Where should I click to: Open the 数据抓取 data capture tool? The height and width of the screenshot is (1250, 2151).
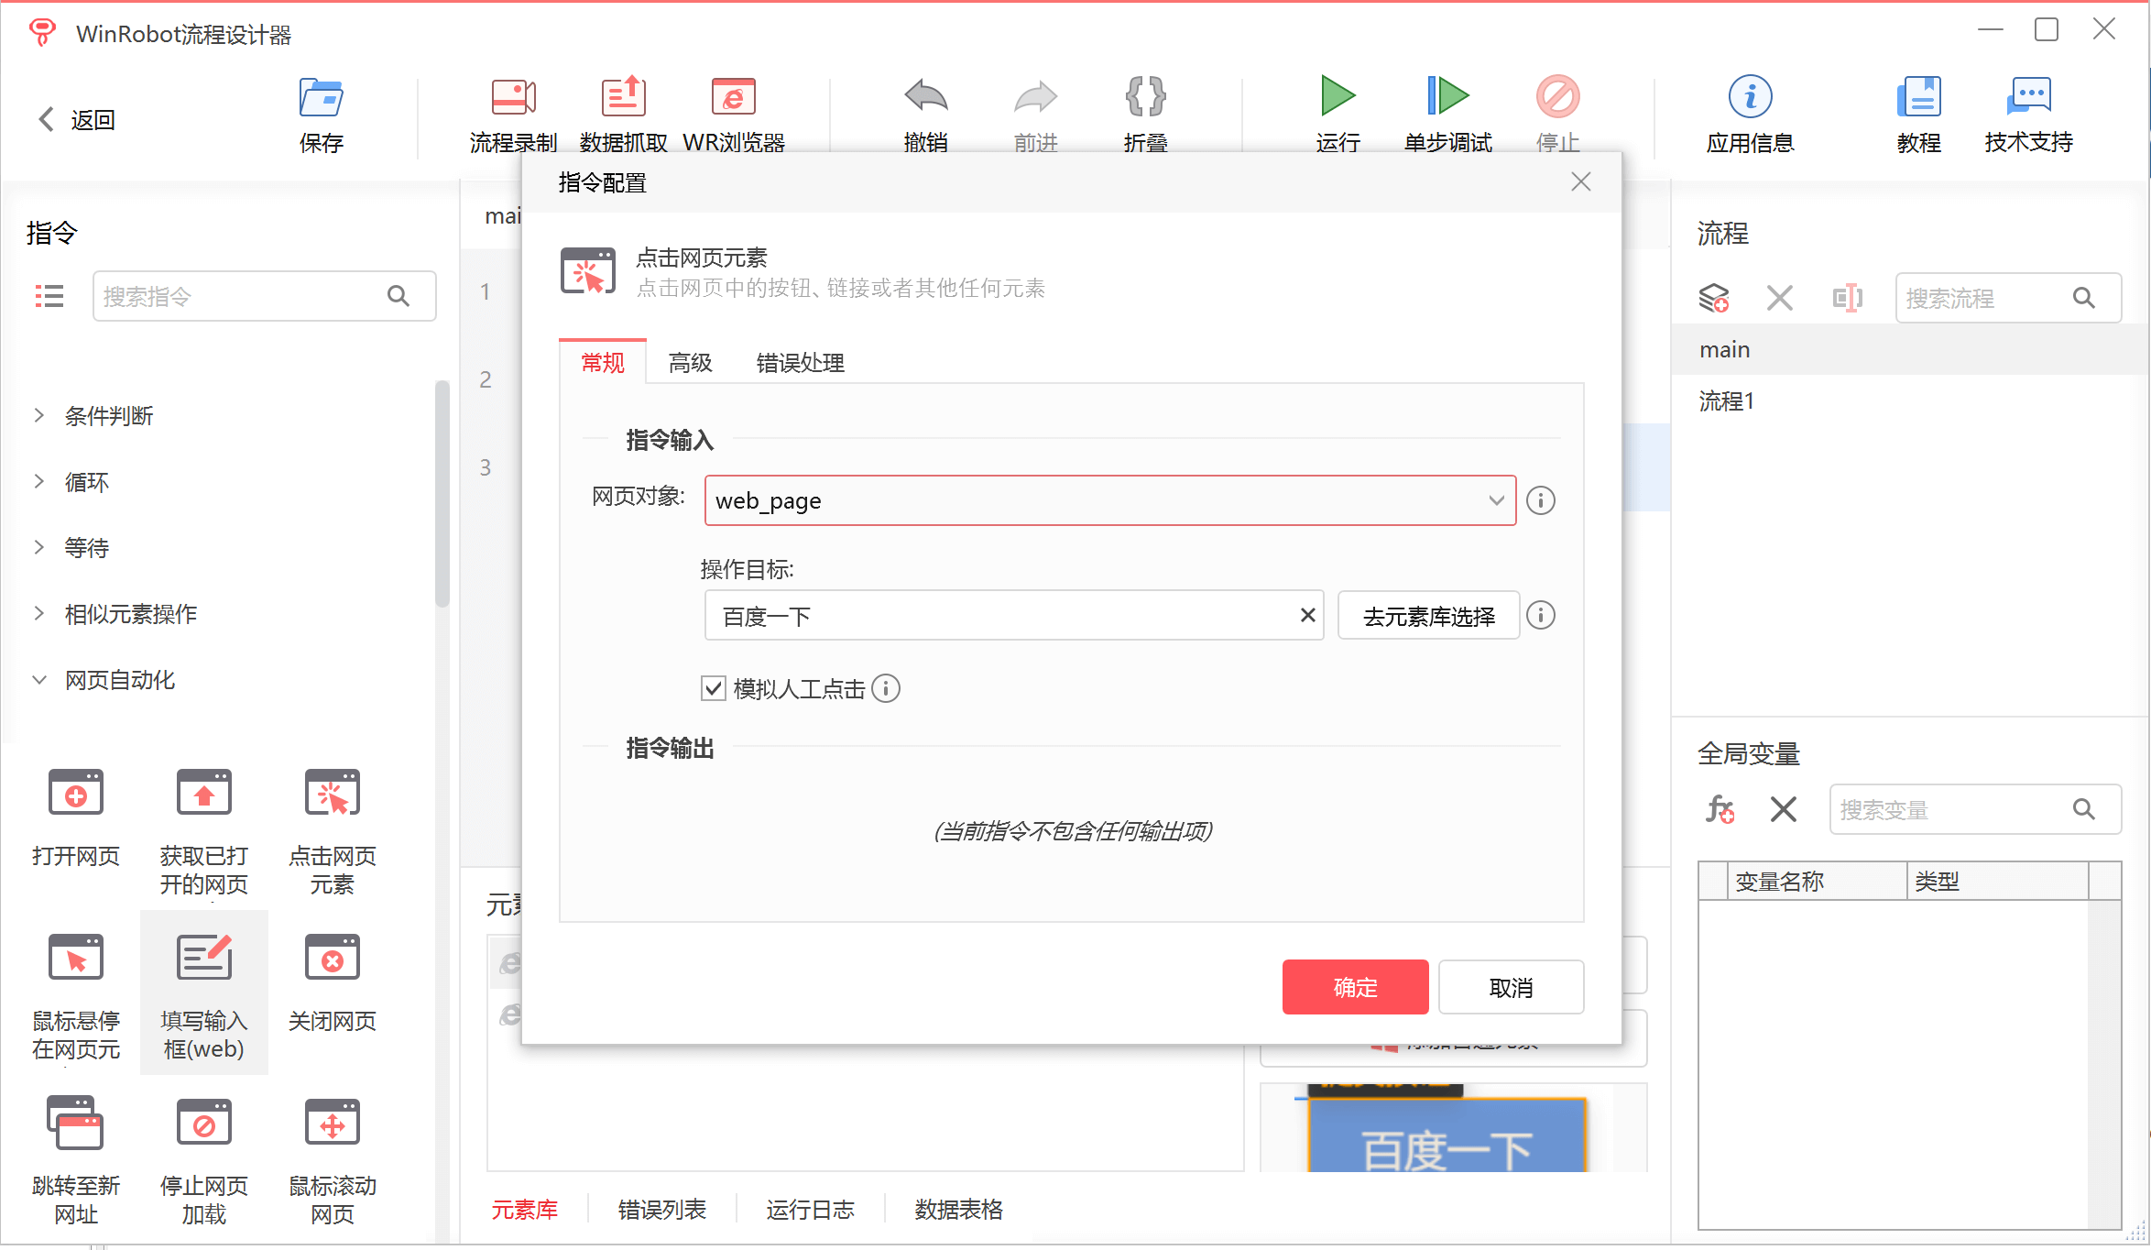click(623, 97)
